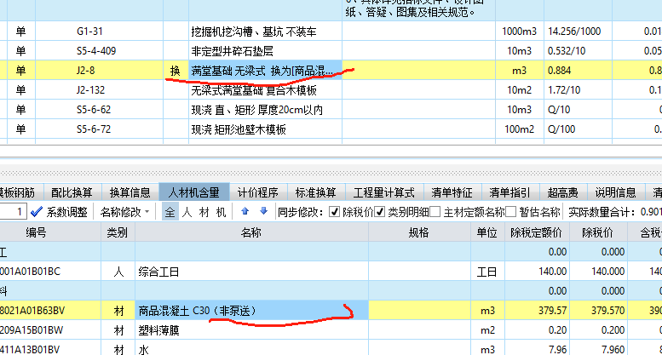Switch to the 工程量计算式 tab
Viewport: 662px width, 355px height.
[384, 192]
